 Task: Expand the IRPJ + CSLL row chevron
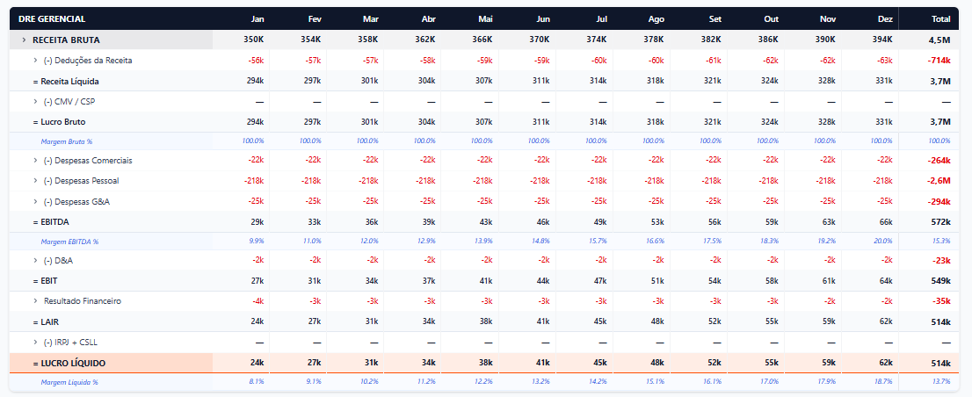point(35,342)
